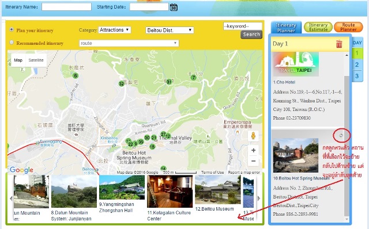Click the Search button
Screen dimensions: 369x229
click(x=251, y=35)
